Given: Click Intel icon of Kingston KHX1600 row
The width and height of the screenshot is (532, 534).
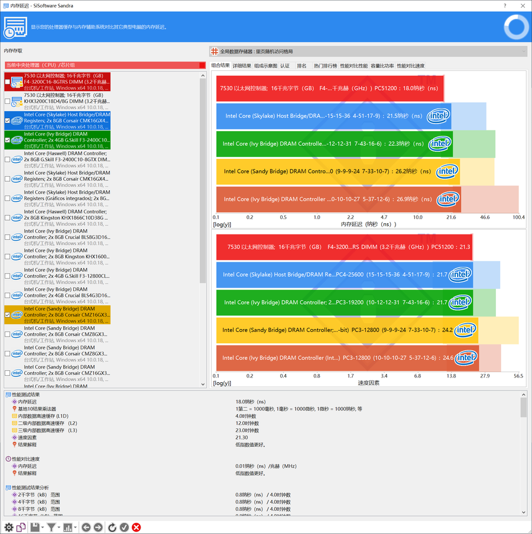Looking at the screenshot, I should point(17,256).
